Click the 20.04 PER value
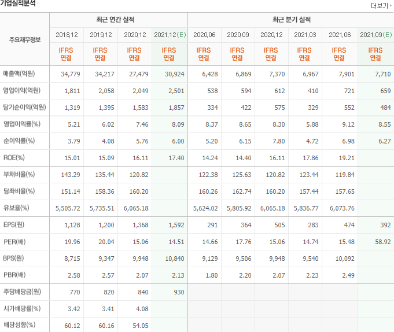Screen dimensions: 394x332 click(x=106, y=242)
